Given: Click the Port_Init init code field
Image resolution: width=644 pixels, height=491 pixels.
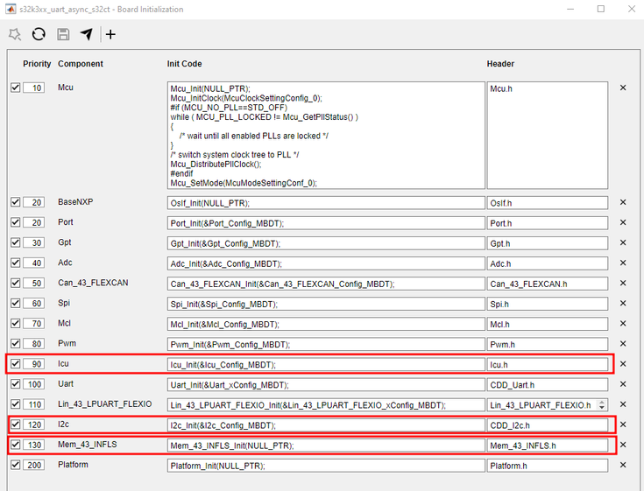Looking at the screenshot, I should tap(326, 222).
